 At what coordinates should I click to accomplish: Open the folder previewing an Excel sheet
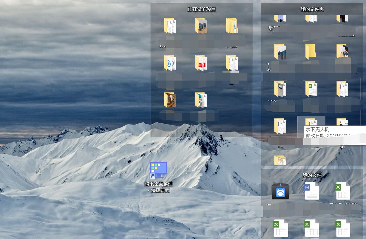click(x=311, y=89)
